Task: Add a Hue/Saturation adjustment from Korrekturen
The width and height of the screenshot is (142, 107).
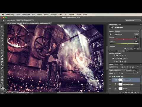Action: pyautogui.click(x=113, y=59)
